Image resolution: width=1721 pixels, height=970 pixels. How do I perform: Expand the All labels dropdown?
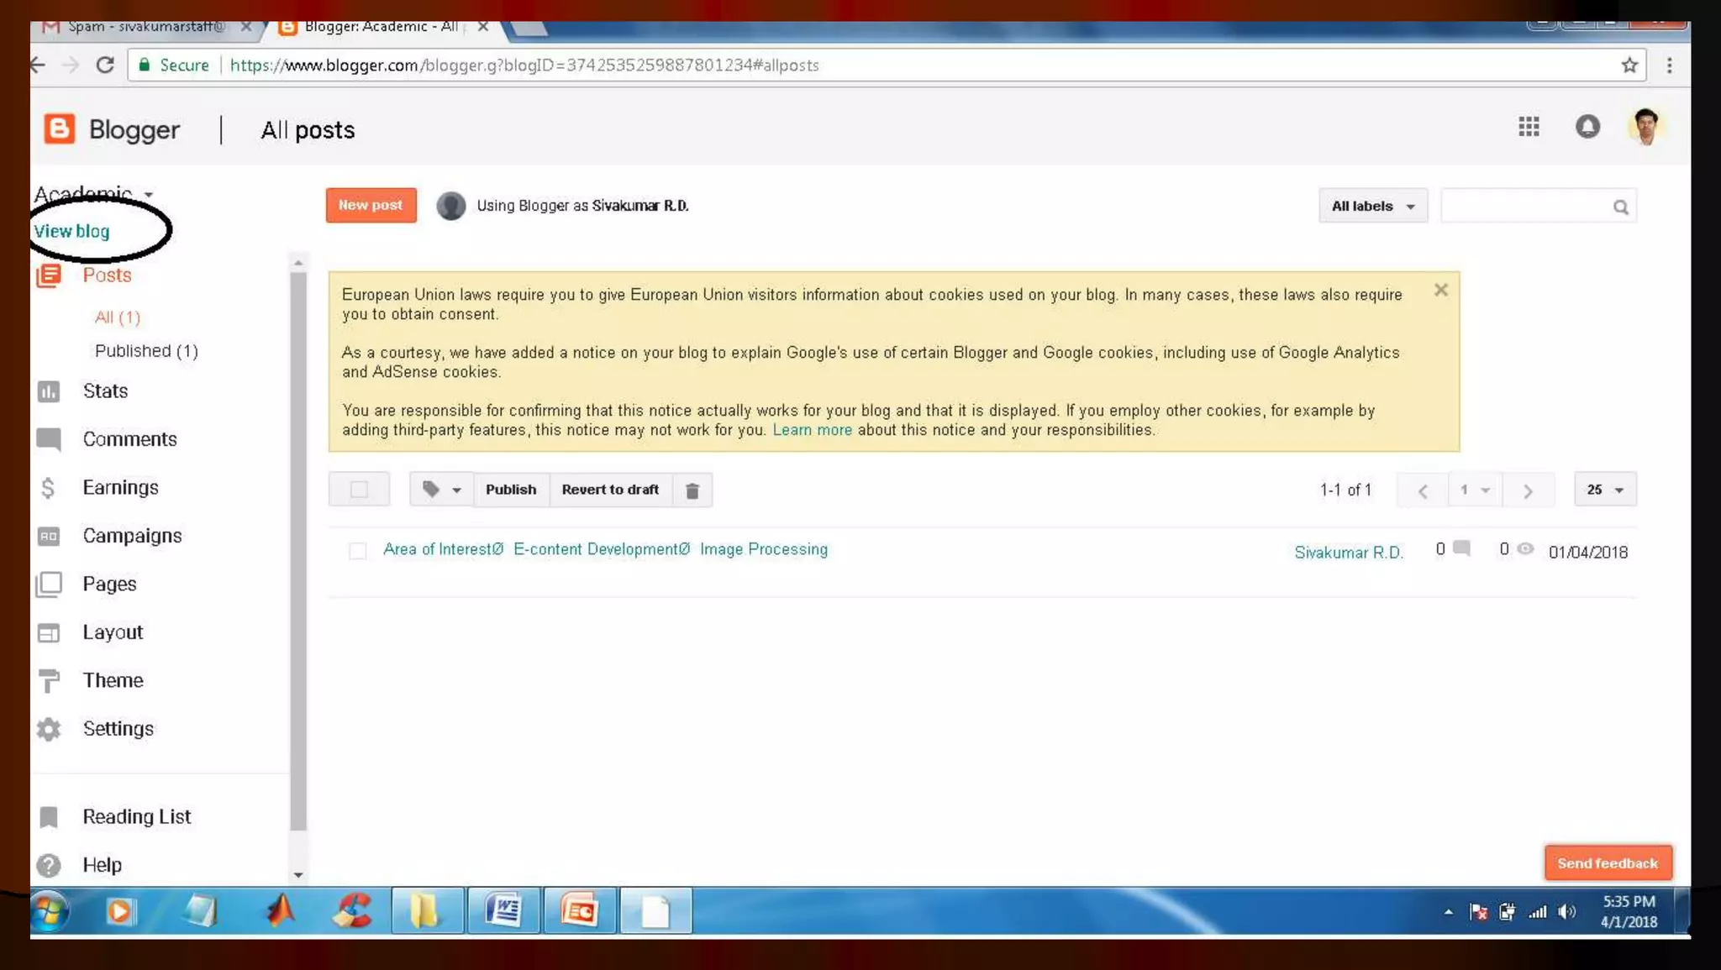(x=1372, y=207)
